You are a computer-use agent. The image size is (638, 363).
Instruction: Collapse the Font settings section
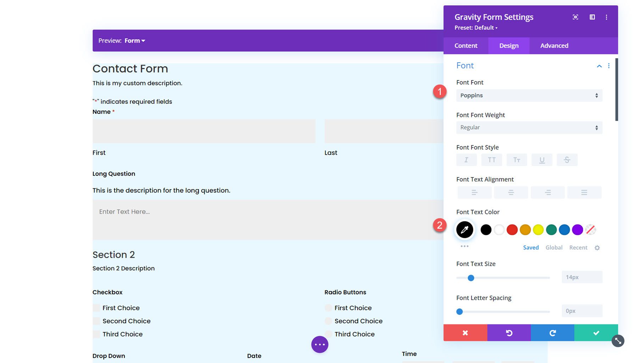pyautogui.click(x=599, y=66)
